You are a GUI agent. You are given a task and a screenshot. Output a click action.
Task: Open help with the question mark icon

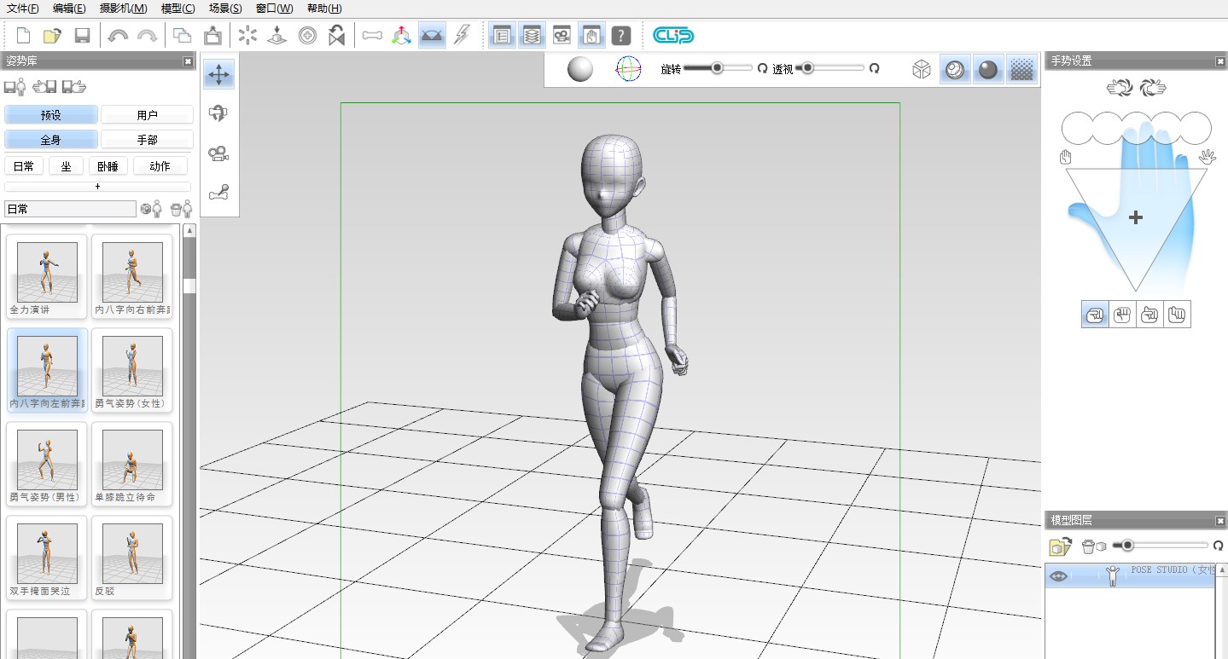[x=621, y=35]
